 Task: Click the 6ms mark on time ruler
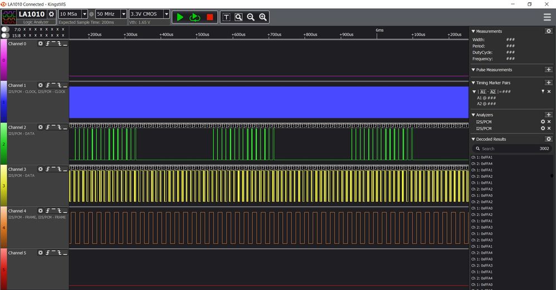pos(379,31)
